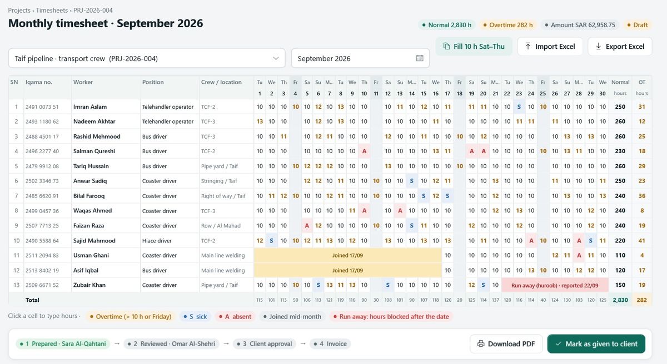This screenshot has height=364, width=667.
Task: Click the upload arrow icon on Import Excel
Action: pyautogui.click(x=528, y=47)
